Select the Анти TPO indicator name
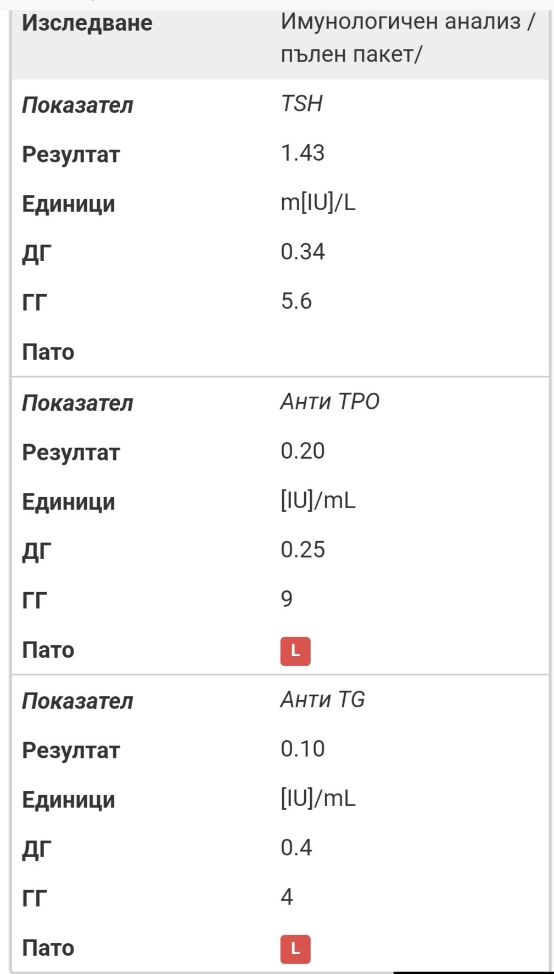Screen dimensions: 554x974 (330, 402)
